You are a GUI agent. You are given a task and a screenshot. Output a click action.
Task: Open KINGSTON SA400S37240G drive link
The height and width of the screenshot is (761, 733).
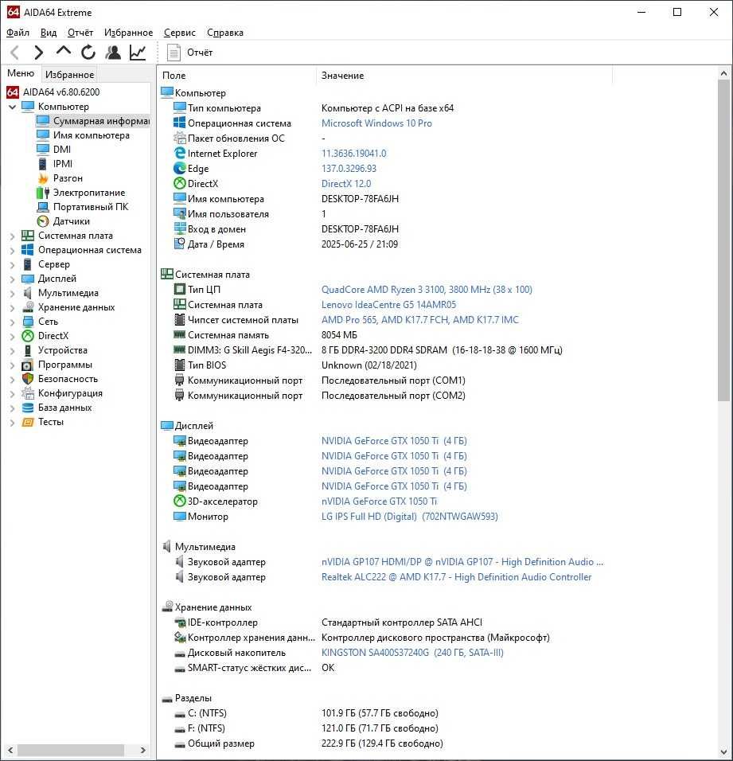pyautogui.click(x=412, y=653)
